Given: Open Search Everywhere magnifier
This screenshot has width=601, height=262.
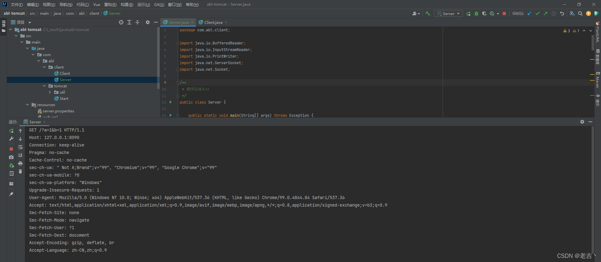Looking at the screenshot, I should tap(580, 13).
